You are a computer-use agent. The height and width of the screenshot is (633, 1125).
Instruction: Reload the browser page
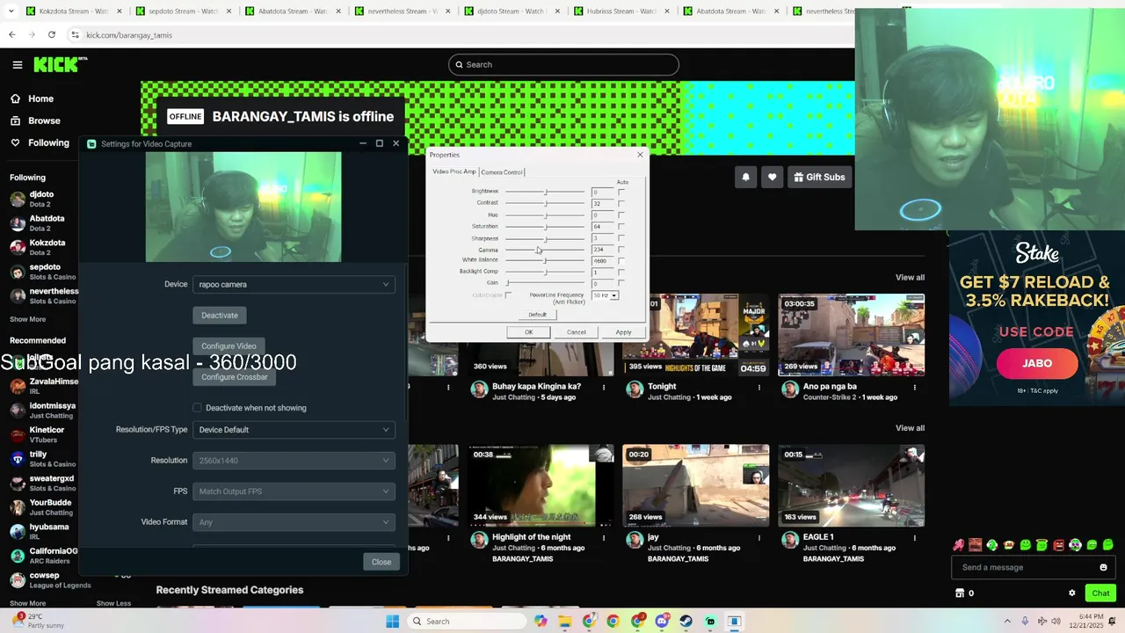[52, 34]
